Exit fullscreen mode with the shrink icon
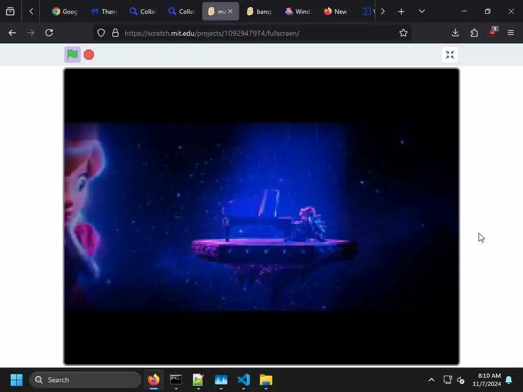The image size is (523, 392). (449, 55)
